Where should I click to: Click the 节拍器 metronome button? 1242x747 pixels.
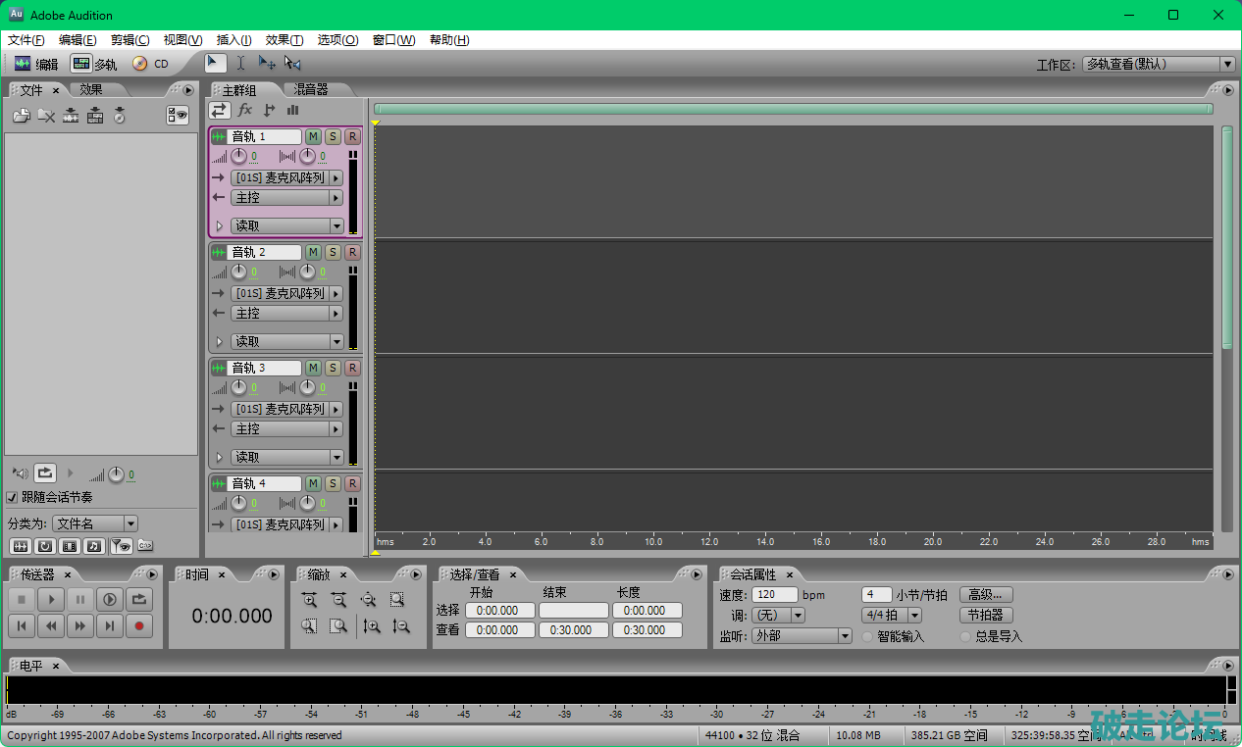click(x=985, y=616)
